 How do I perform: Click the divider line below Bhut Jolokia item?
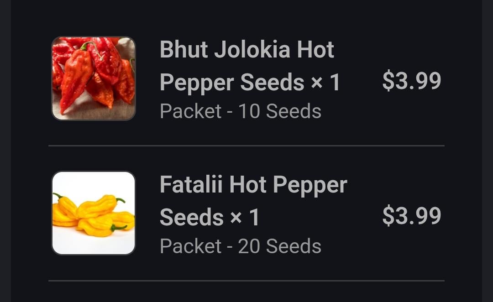[x=246, y=146]
